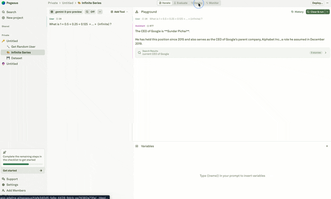Click the collapsed User message in playground

(169, 19)
